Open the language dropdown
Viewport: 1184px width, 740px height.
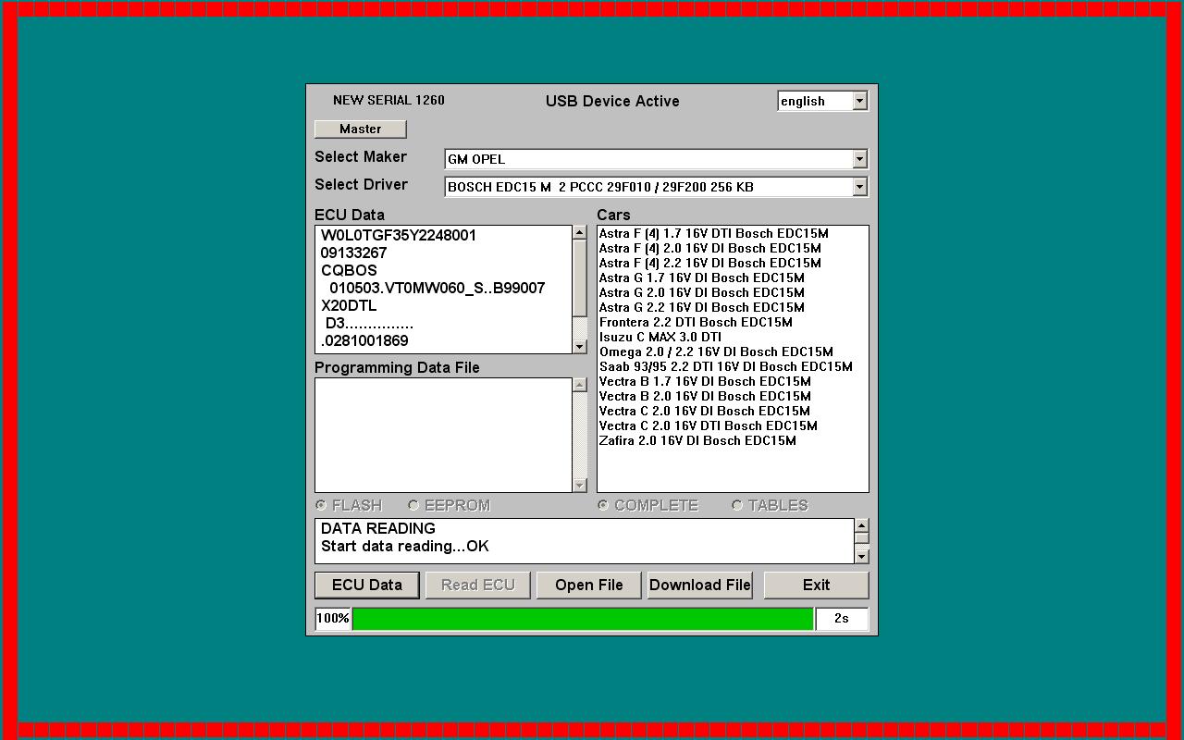click(x=859, y=101)
